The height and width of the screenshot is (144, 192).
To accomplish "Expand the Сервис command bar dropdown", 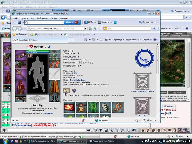I will (147, 40).
